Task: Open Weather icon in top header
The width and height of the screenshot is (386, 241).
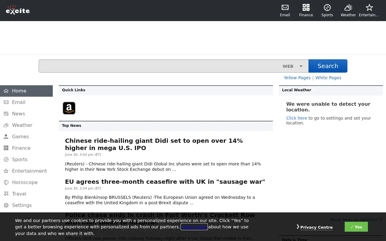Action: (348, 8)
